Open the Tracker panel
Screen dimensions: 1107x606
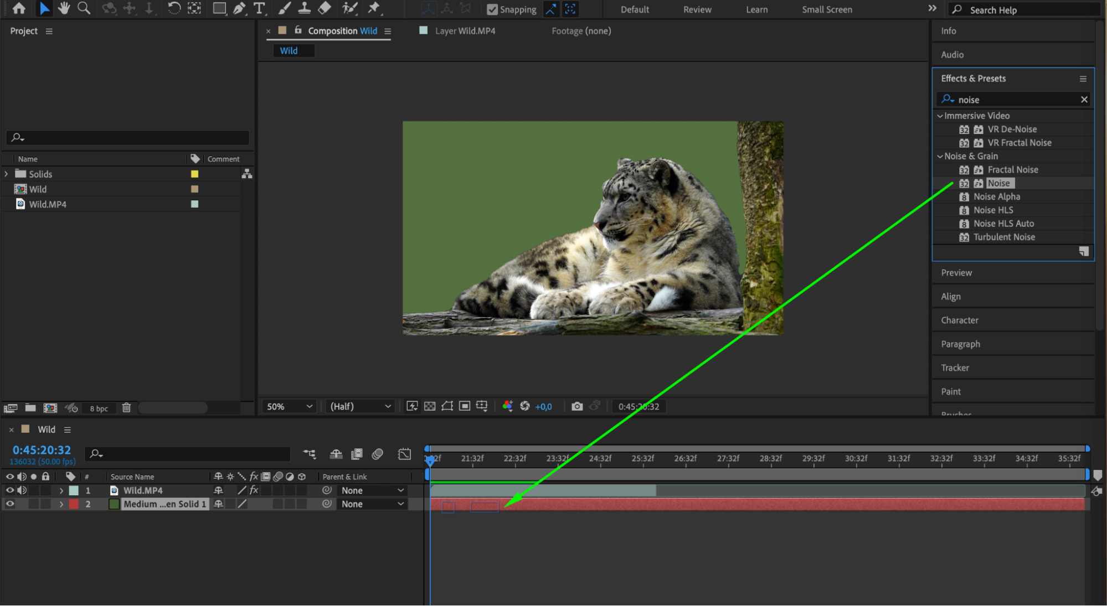coord(955,367)
